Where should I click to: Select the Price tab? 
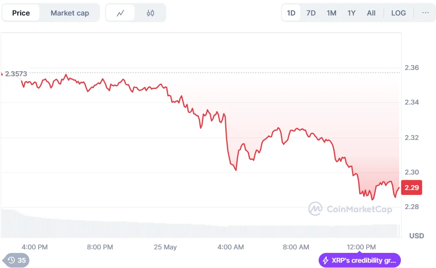(x=21, y=13)
